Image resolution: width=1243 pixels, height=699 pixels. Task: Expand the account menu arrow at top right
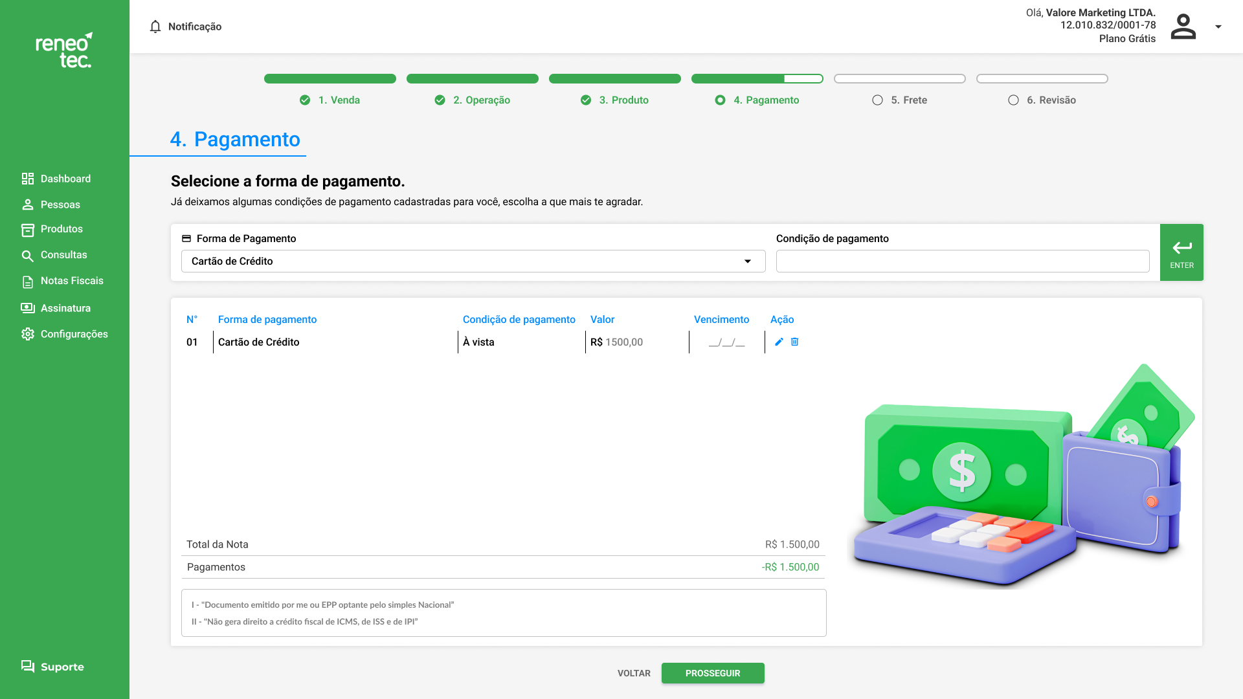click(x=1218, y=27)
